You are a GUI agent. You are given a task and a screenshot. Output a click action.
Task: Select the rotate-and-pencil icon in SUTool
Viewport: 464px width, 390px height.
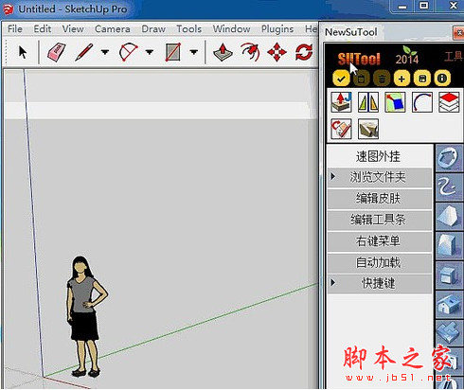click(341, 129)
